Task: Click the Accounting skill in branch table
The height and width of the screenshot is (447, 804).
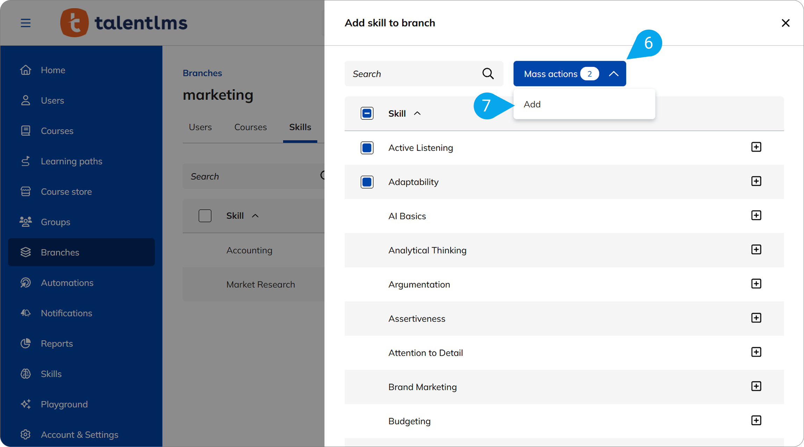Action: point(249,250)
